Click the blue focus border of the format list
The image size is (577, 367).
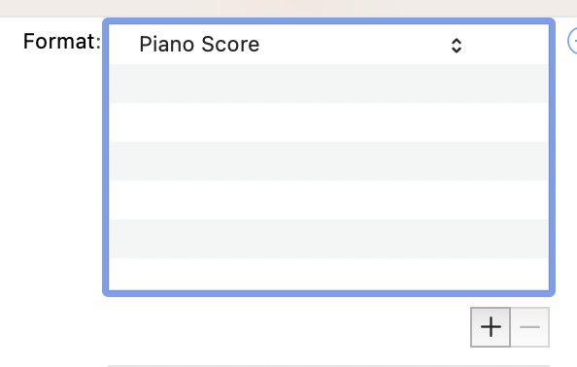[x=328, y=21]
